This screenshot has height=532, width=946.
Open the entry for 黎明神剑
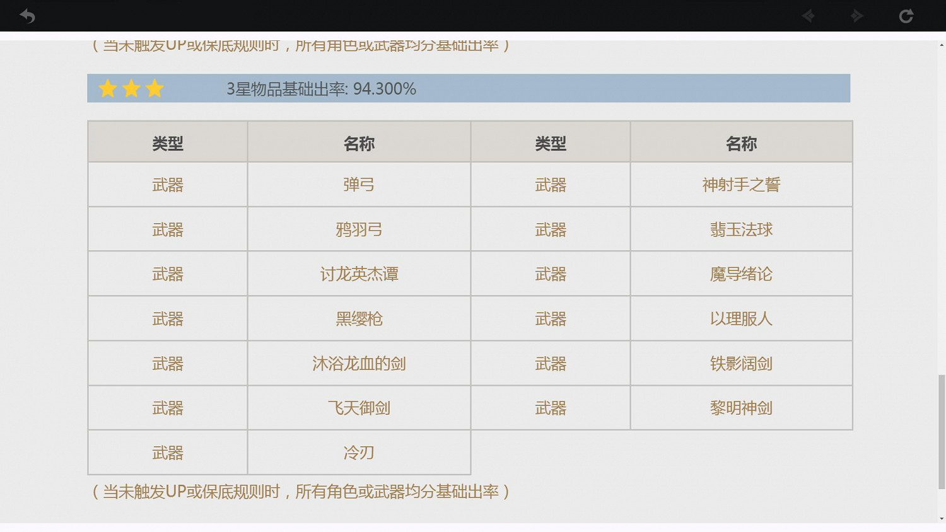pyautogui.click(x=741, y=408)
